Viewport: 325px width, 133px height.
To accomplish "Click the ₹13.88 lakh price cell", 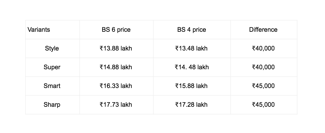I will (x=116, y=48).
